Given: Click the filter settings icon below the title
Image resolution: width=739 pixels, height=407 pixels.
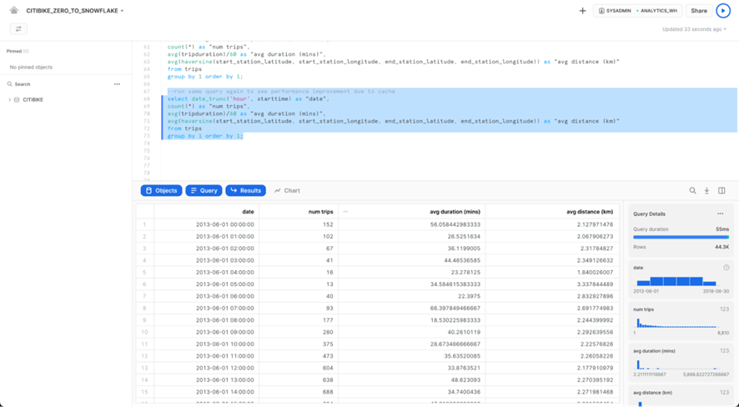Looking at the screenshot, I should [x=18, y=29].
